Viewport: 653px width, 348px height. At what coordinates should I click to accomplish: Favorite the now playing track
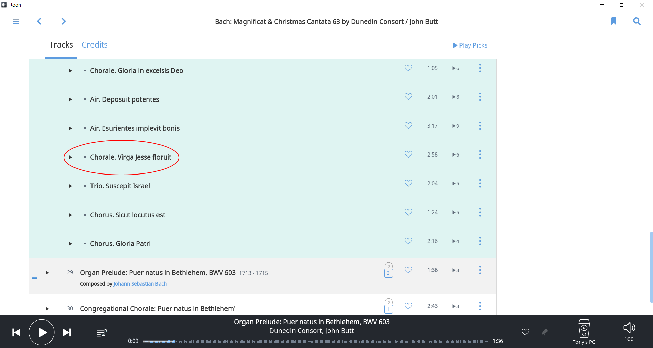(525, 332)
